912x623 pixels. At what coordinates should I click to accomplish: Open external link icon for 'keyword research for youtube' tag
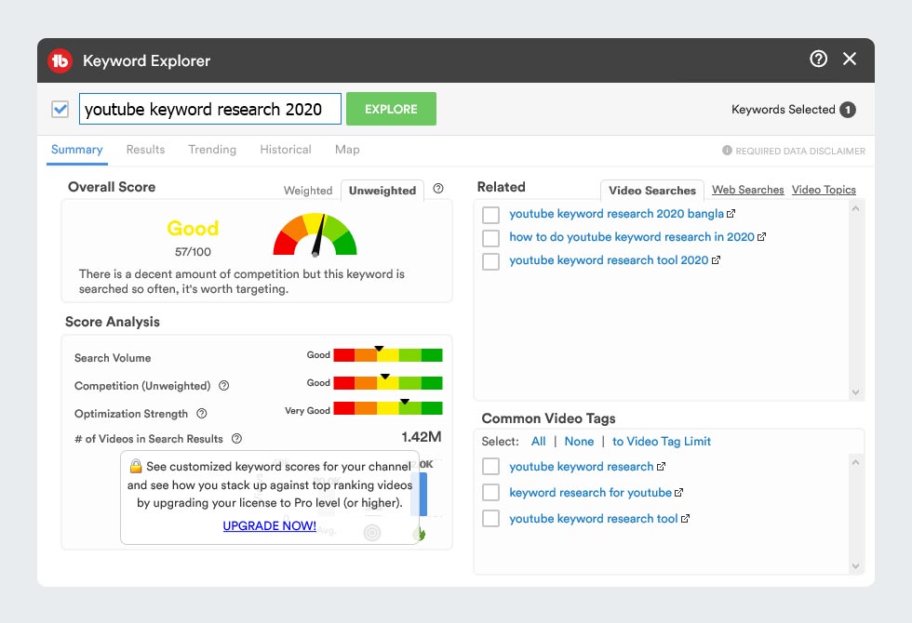(678, 493)
